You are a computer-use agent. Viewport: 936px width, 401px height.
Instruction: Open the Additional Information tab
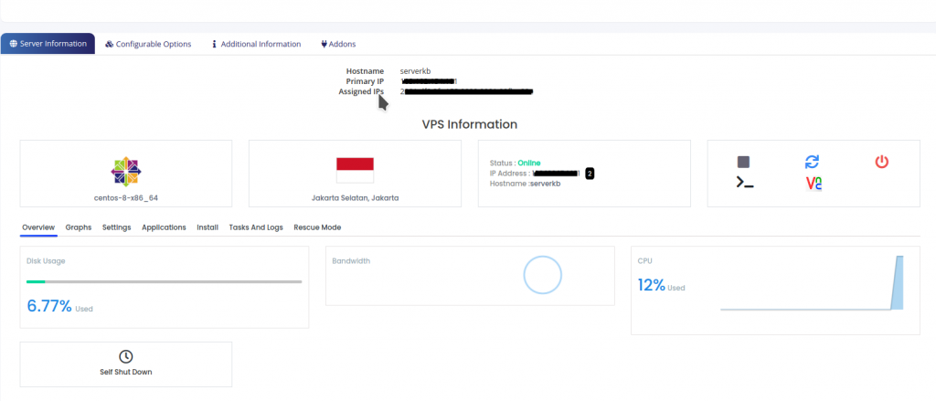point(256,44)
